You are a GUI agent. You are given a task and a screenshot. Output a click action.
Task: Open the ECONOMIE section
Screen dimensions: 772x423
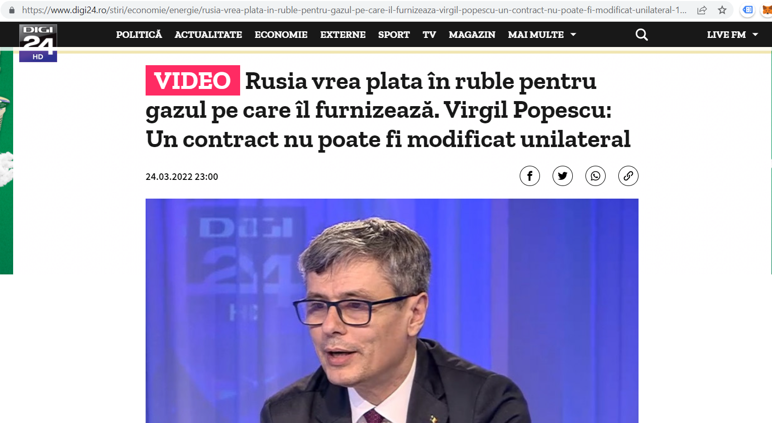tap(281, 34)
